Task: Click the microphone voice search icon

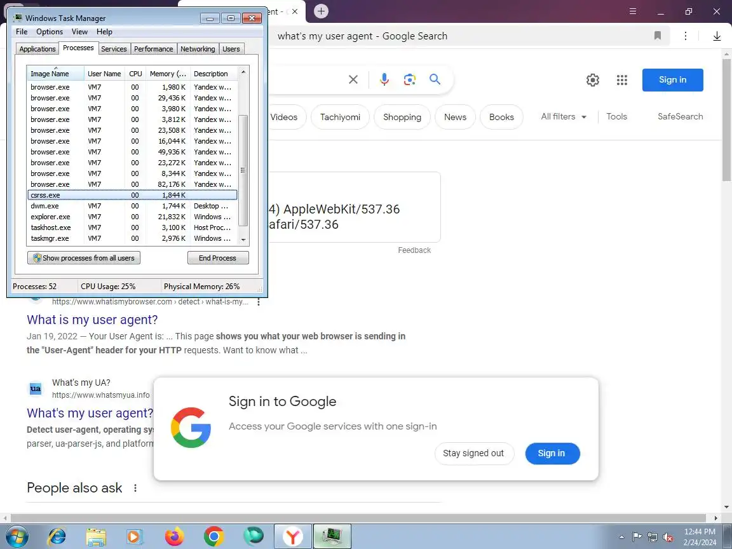Action: tap(384, 79)
